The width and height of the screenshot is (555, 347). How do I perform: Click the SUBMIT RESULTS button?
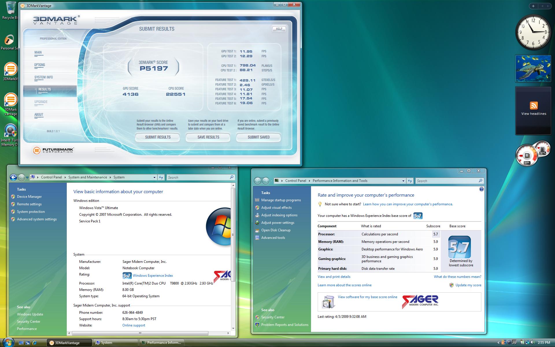coord(158,137)
